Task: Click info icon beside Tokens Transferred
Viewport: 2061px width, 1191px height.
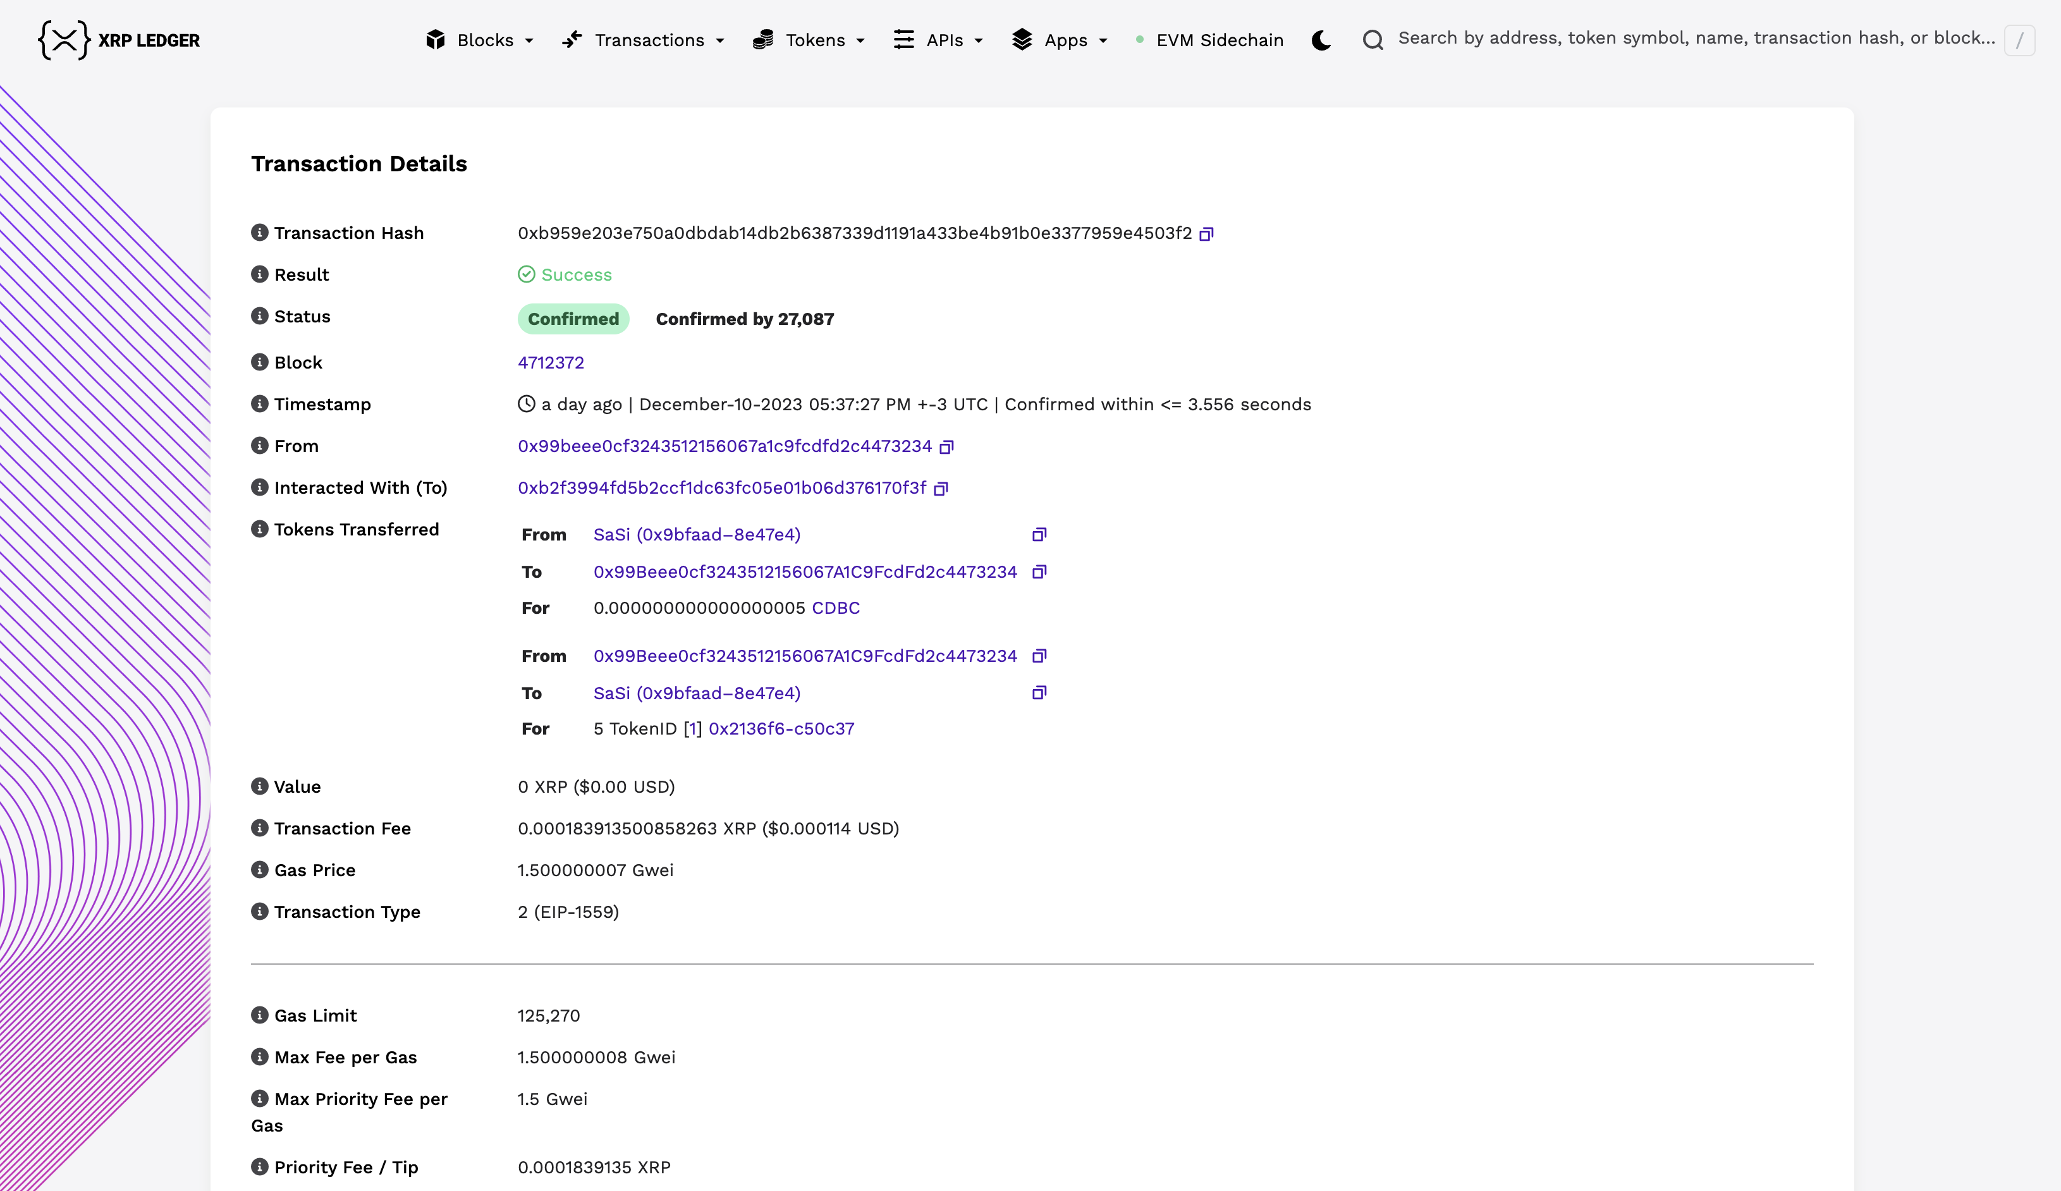Action: pyautogui.click(x=259, y=529)
